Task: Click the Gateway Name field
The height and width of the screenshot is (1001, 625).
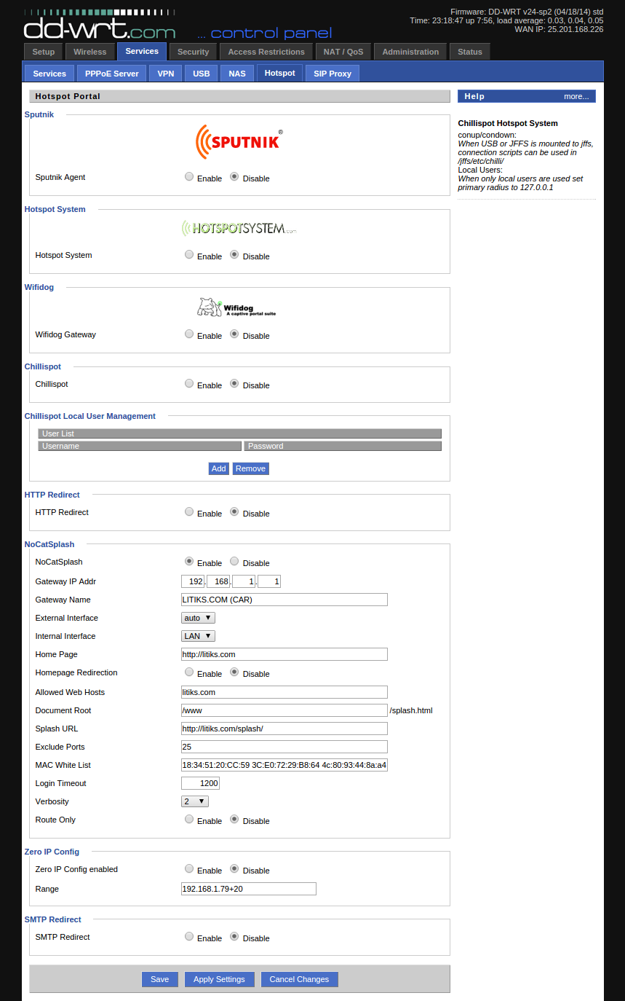Action: coord(284,600)
